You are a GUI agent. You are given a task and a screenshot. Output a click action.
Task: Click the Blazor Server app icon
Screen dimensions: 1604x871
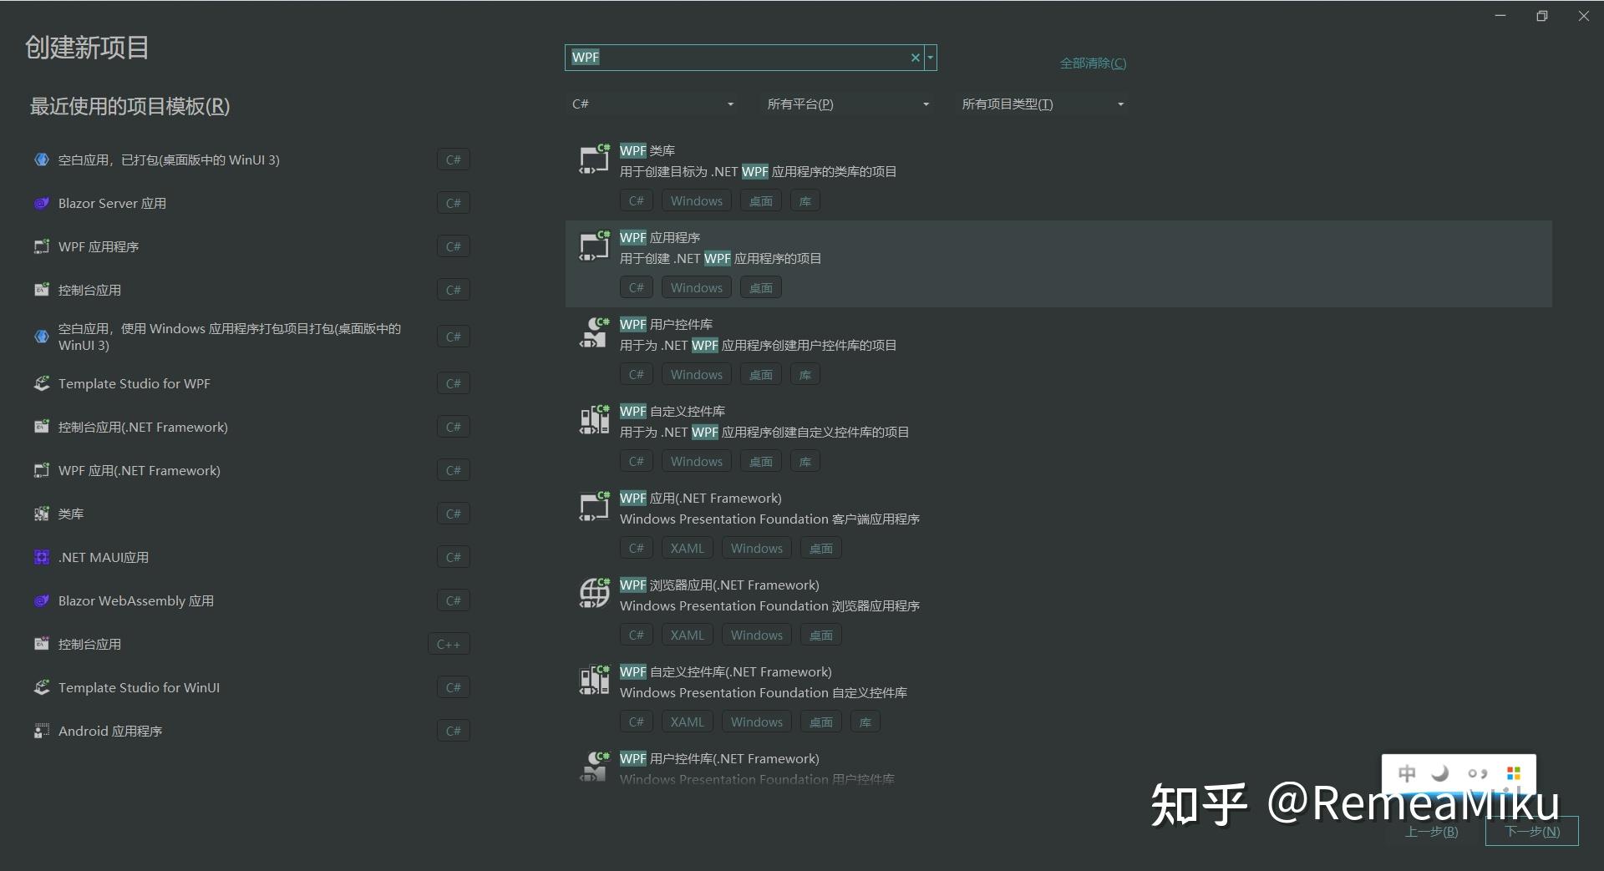tap(42, 203)
